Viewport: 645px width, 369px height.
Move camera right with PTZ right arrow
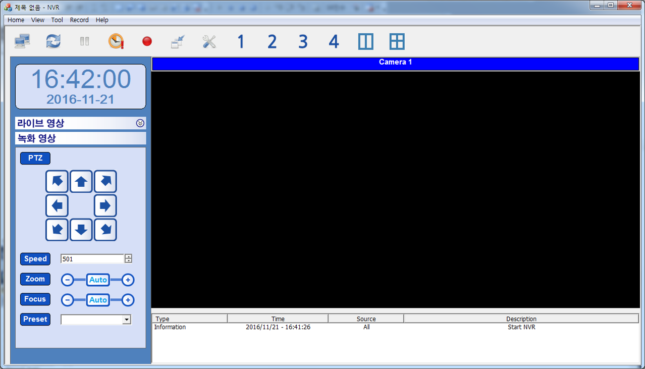[x=105, y=206]
